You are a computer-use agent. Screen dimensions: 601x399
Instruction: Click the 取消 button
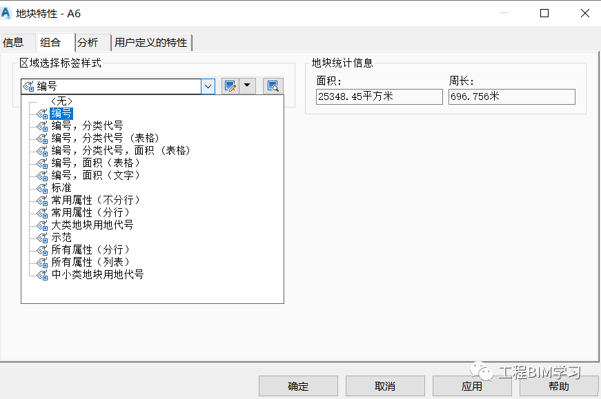pyautogui.click(x=385, y=386)
